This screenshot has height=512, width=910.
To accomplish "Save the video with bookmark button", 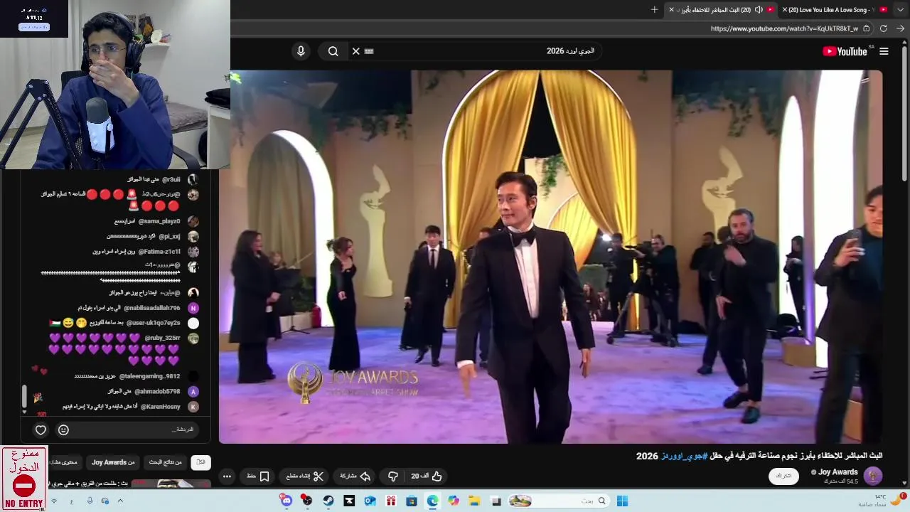I will tap(258, 476).
